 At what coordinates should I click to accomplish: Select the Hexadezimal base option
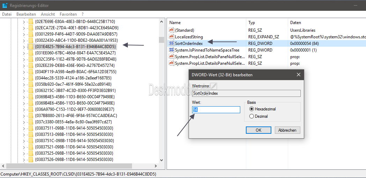tap(251, 109)
